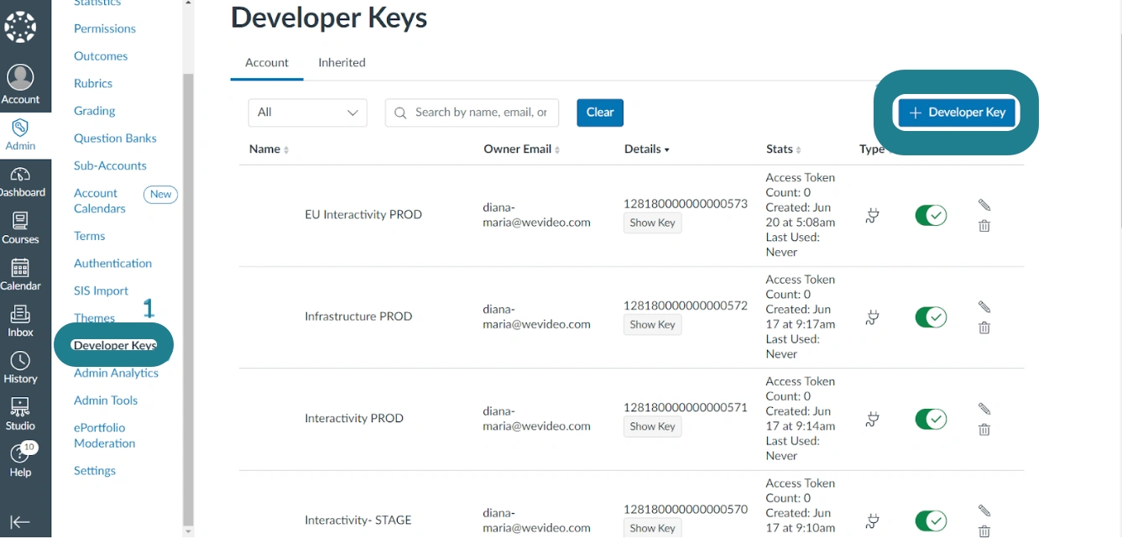Open Permissions in admin menu
This screenshot has width=1122, height=539.
pos(105,29)
